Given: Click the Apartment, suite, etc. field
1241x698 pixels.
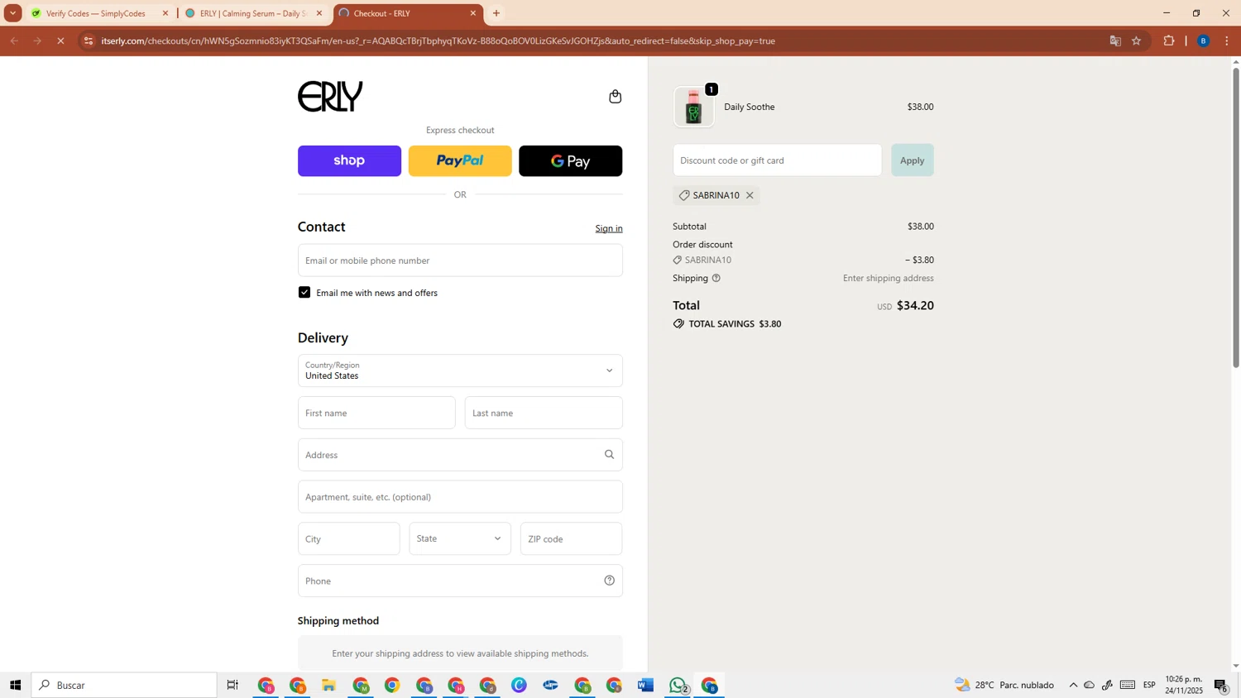Looking at the screenshot, I should click(460, 497).
